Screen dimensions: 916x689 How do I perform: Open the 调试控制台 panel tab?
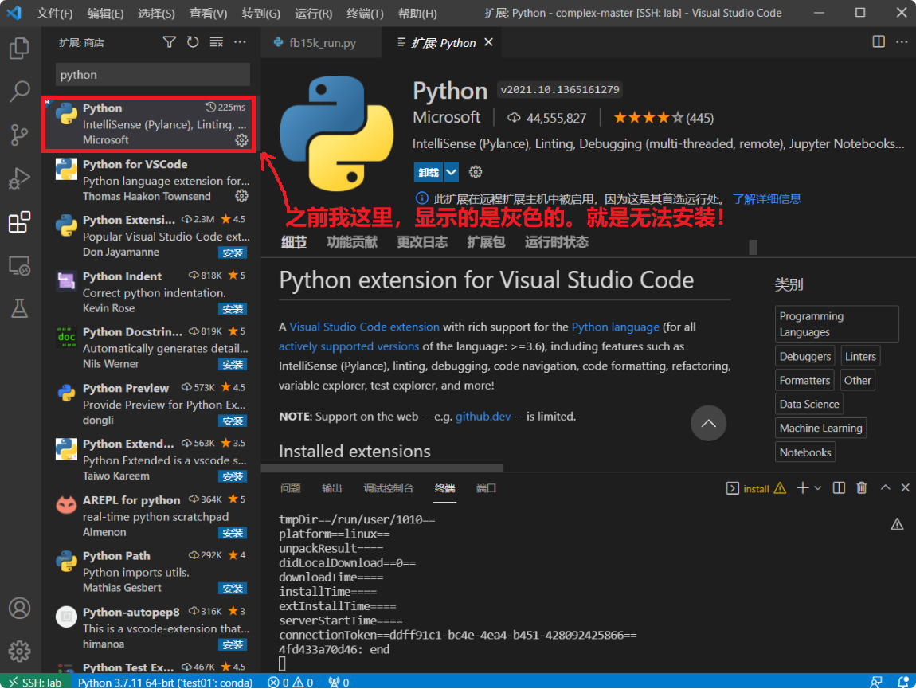(x=389, y=488)
